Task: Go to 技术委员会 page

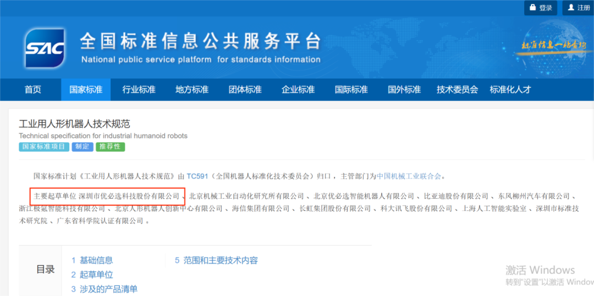Action: pos(457,90)
